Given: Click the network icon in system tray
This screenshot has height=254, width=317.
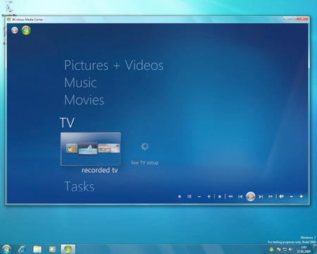Looking at the screenshot, I should tap(285, 249).
